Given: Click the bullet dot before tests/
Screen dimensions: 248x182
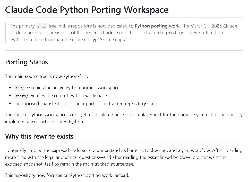Looking at the screenshot, I should (10, 96).
